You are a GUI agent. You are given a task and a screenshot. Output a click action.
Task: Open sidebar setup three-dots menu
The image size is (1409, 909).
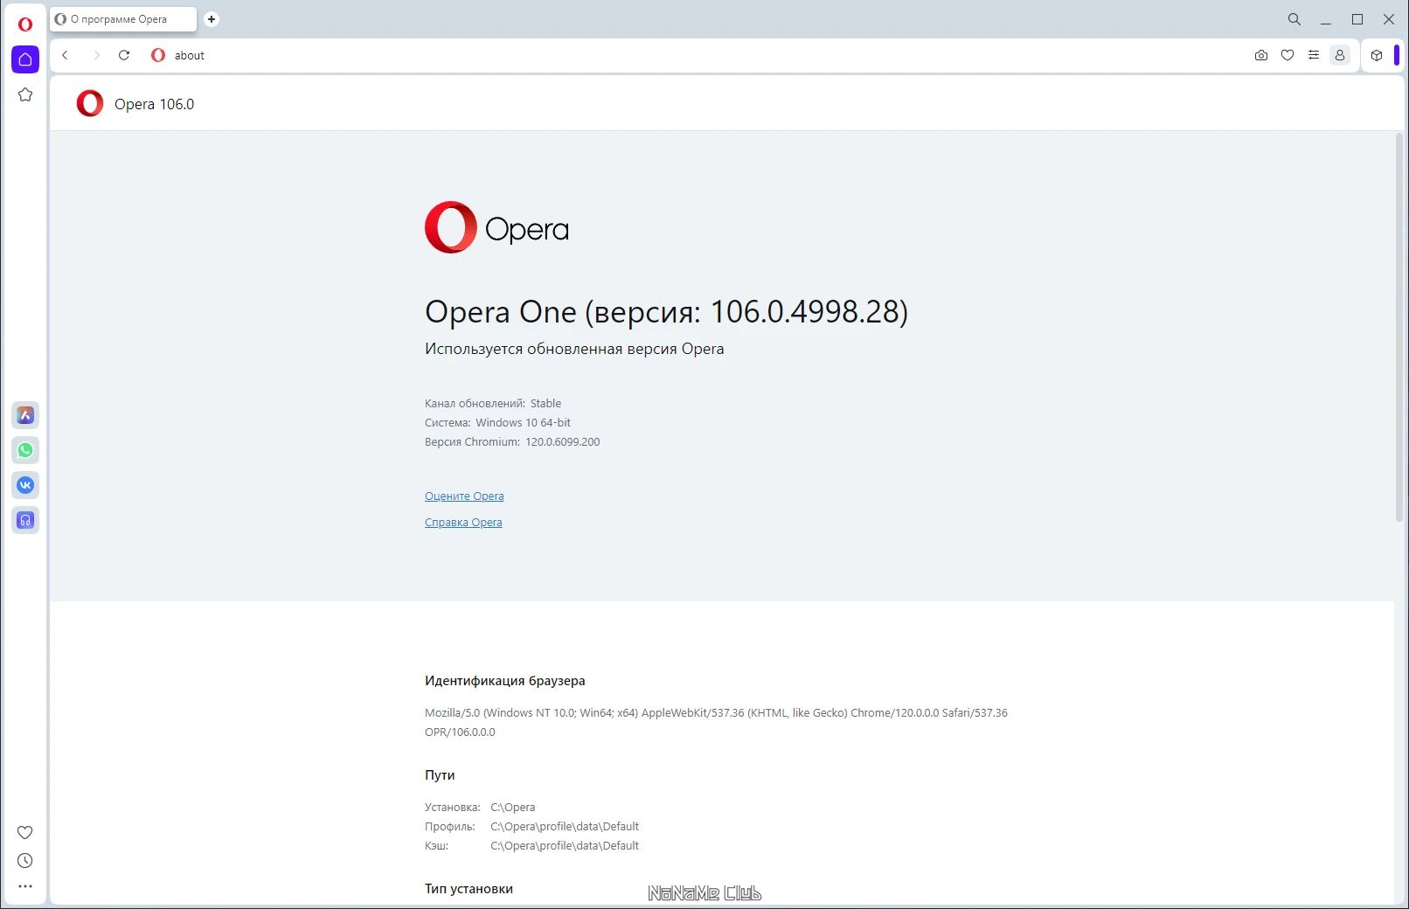pos(25,886)
